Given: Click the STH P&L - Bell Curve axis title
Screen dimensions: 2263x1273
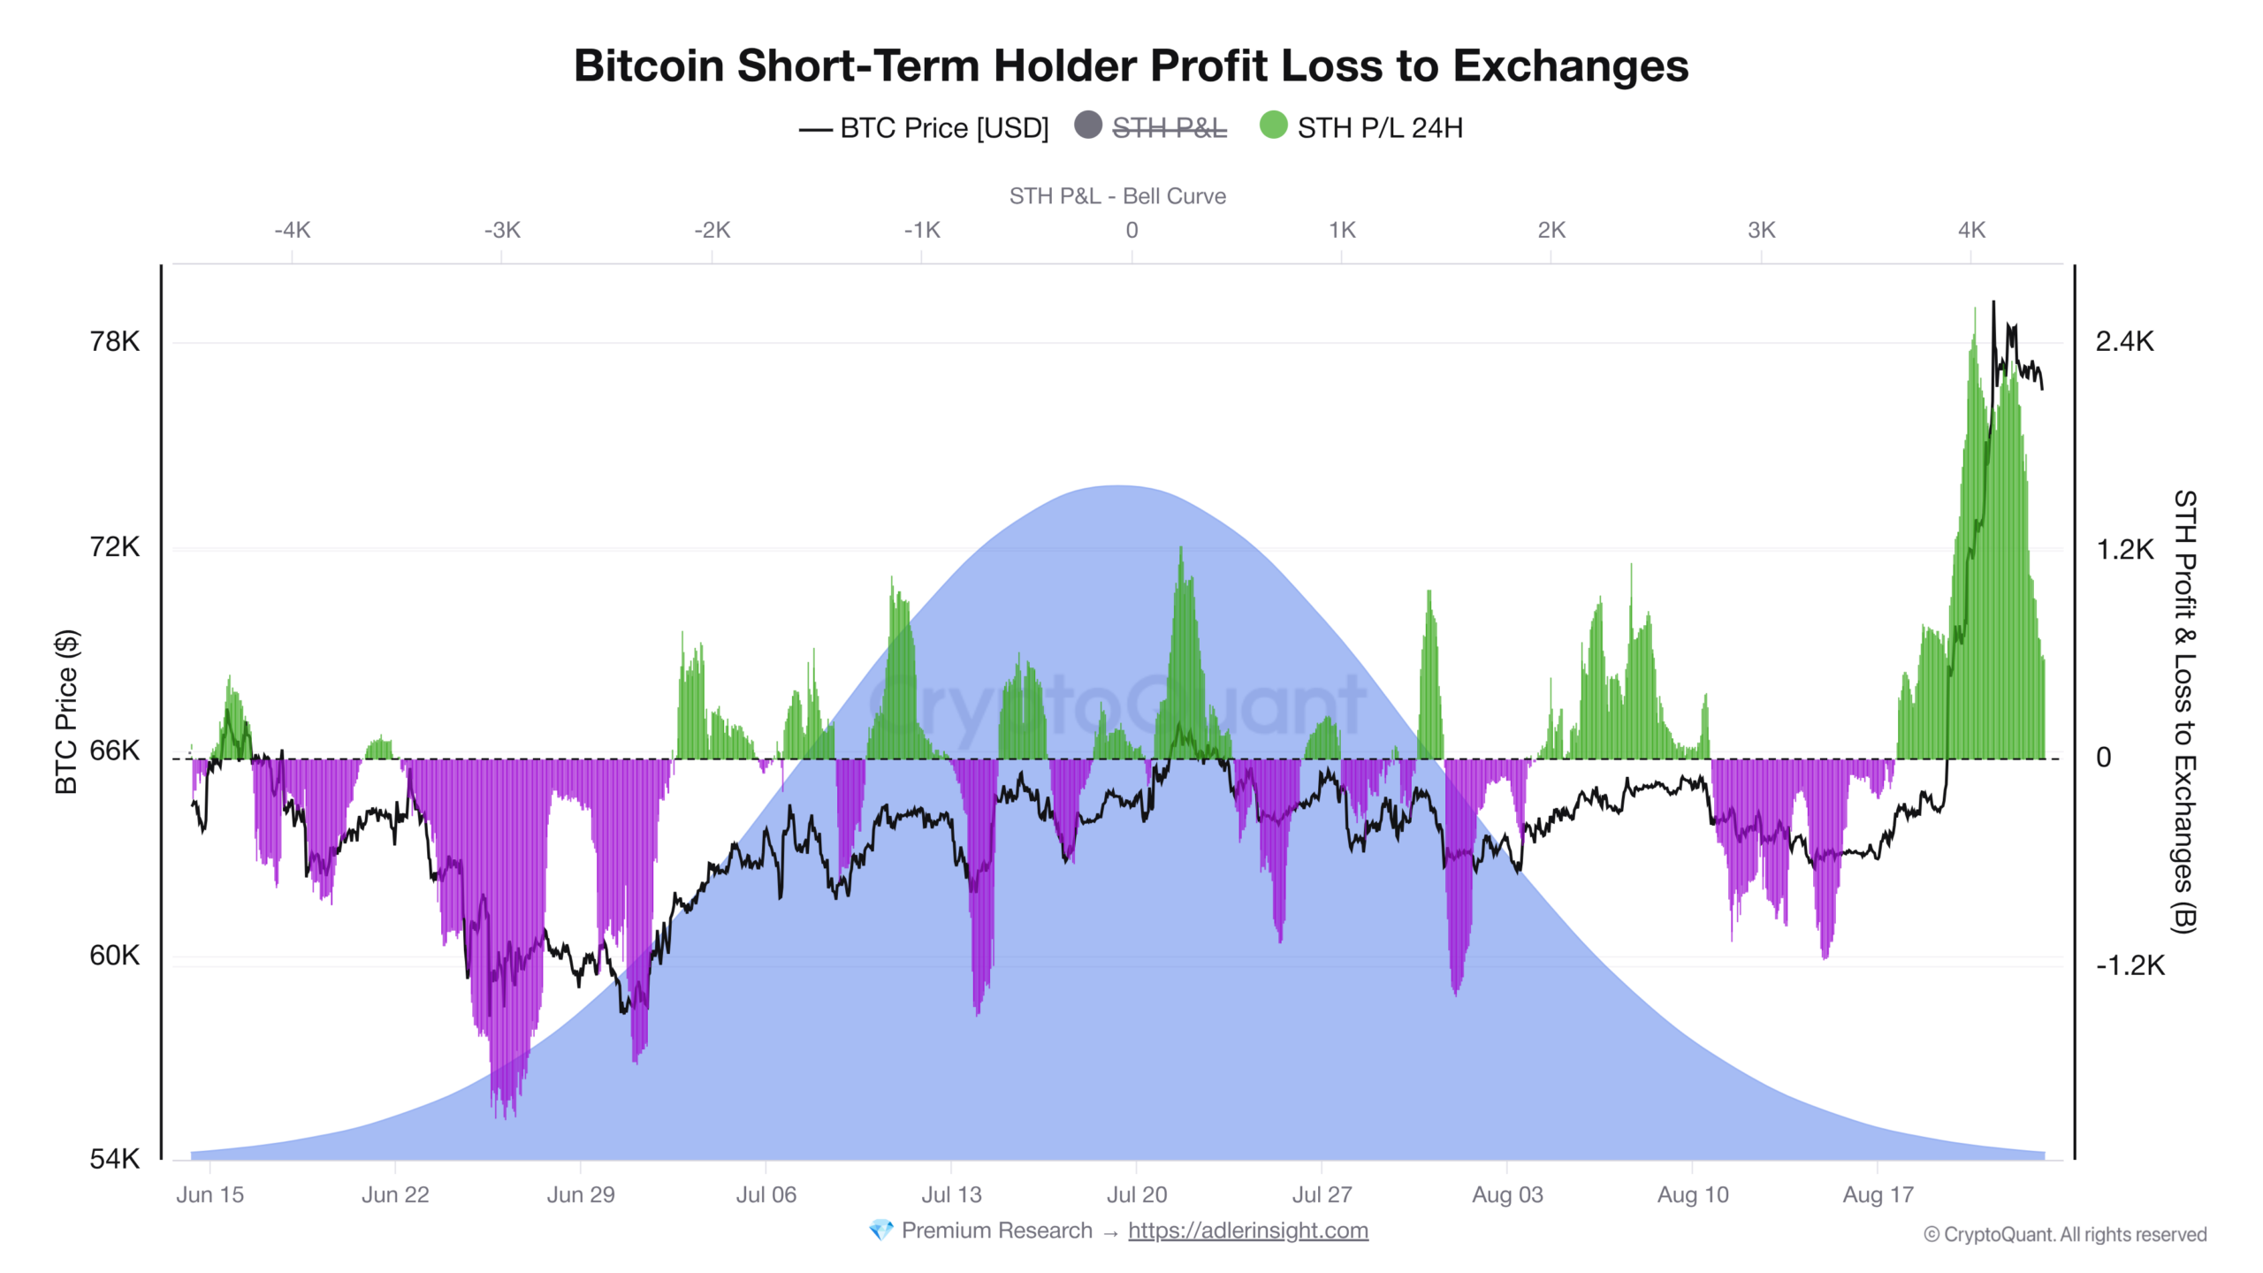Looking at the screenshot, I should coord(1117,196).
